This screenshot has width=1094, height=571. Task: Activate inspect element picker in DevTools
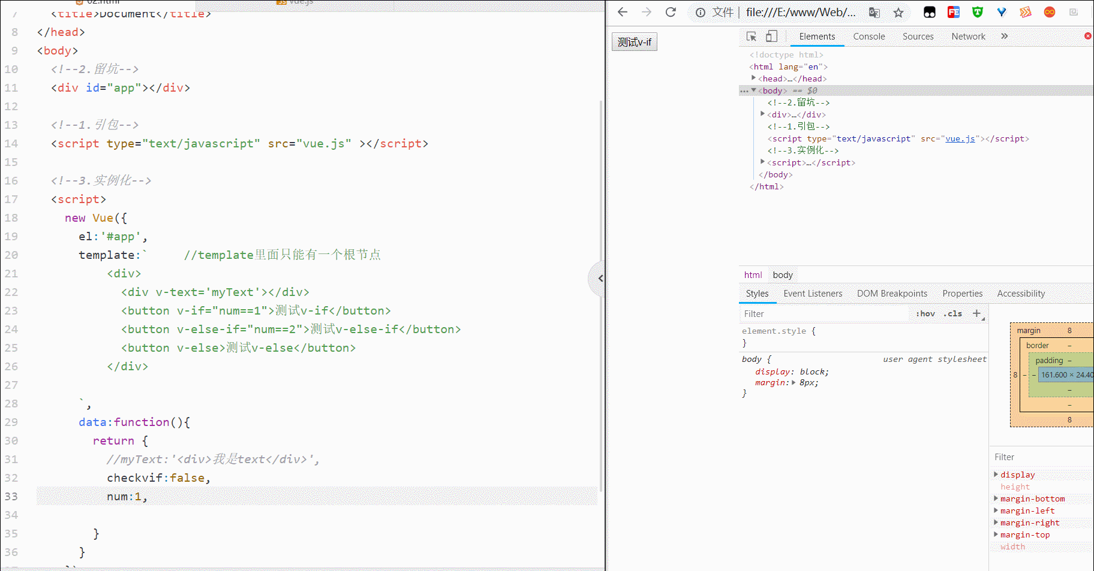[752, 37]
